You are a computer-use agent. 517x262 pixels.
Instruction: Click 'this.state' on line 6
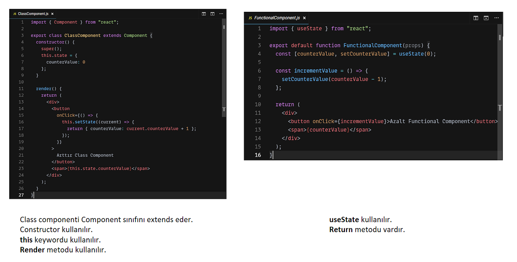[x=54, y=55]
